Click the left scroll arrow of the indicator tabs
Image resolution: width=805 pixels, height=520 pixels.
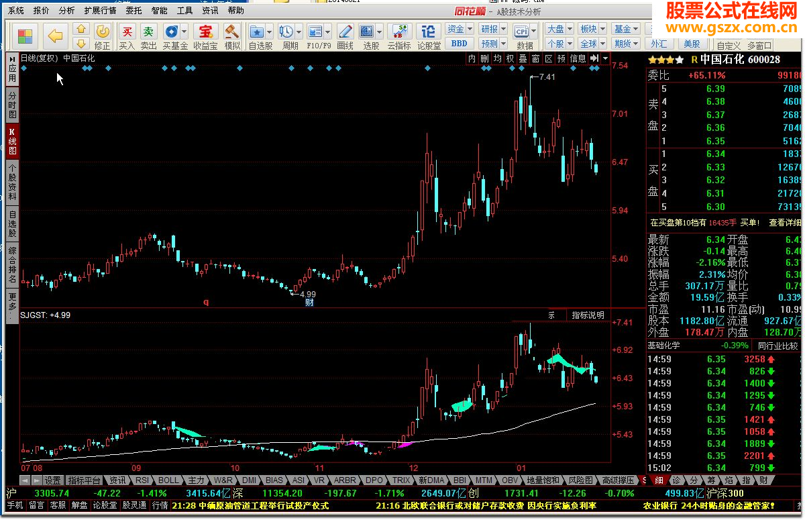(24, 480)
